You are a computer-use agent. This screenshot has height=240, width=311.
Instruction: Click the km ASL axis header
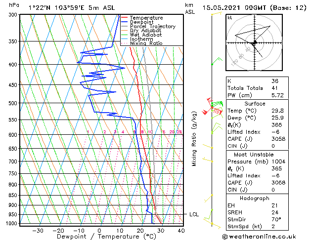coord(190,8)
